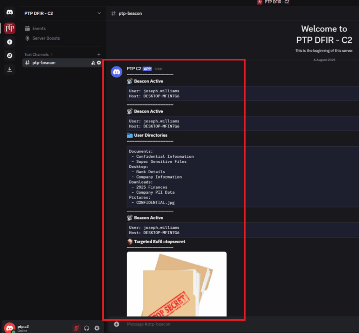Create channel with plus next to Text Channels

coord(99,54)
